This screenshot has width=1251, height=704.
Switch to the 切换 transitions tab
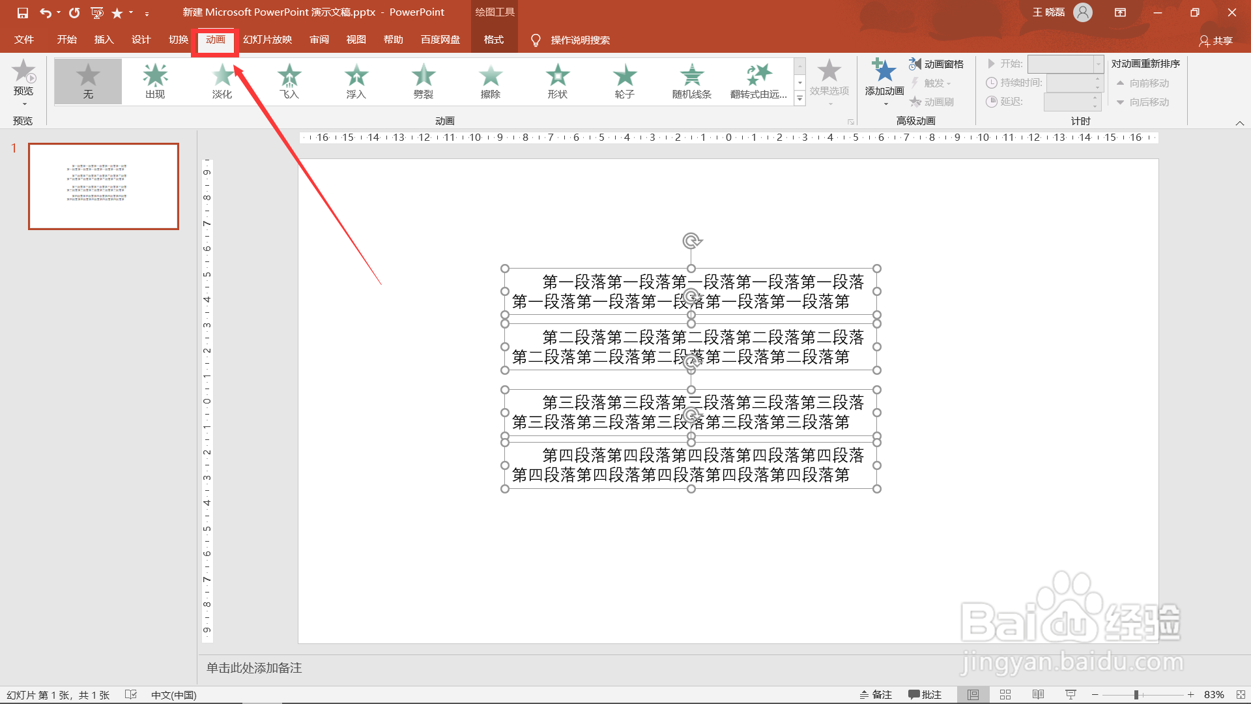coord(179,40)
